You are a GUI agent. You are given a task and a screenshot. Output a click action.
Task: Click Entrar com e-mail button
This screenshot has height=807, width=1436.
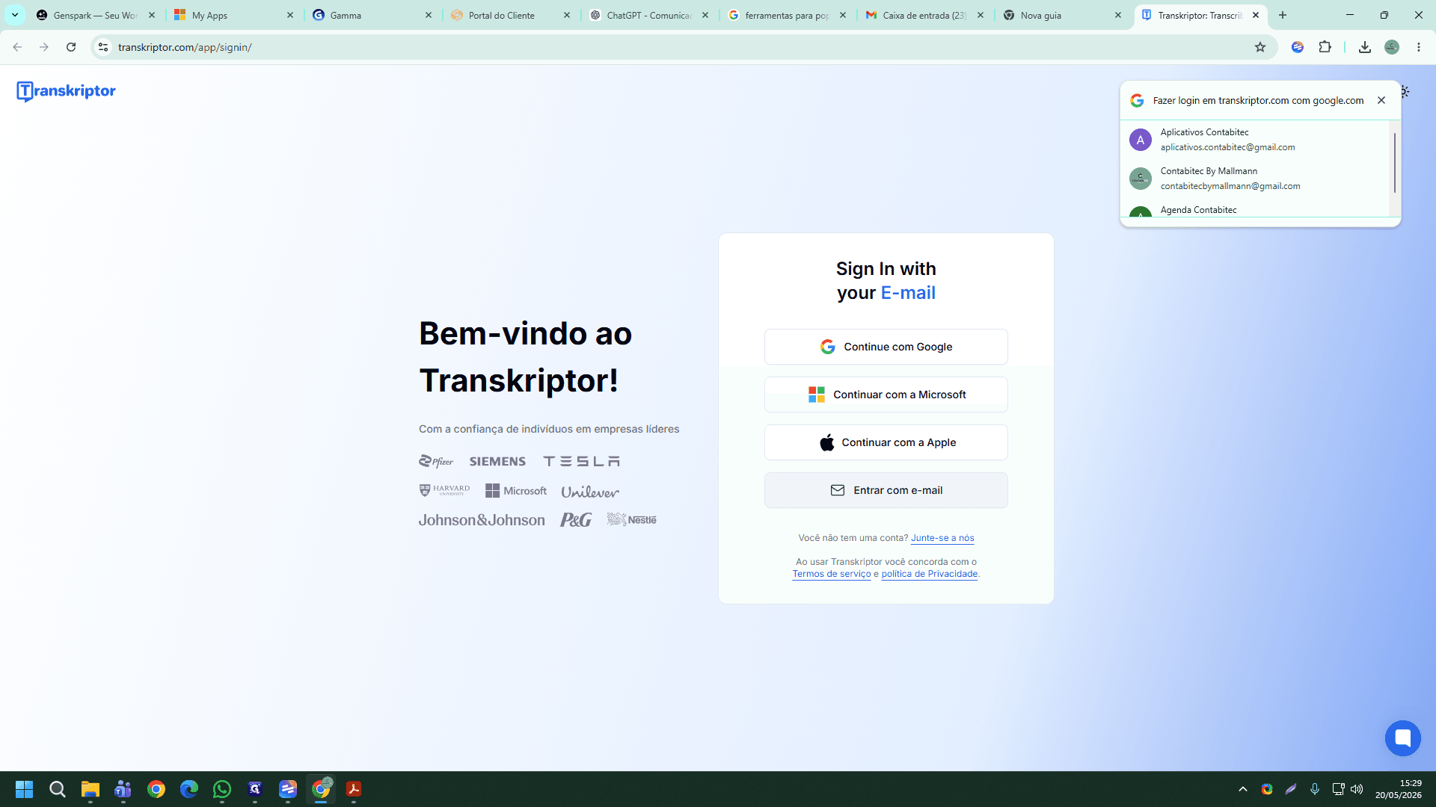[x=886, y=490]
